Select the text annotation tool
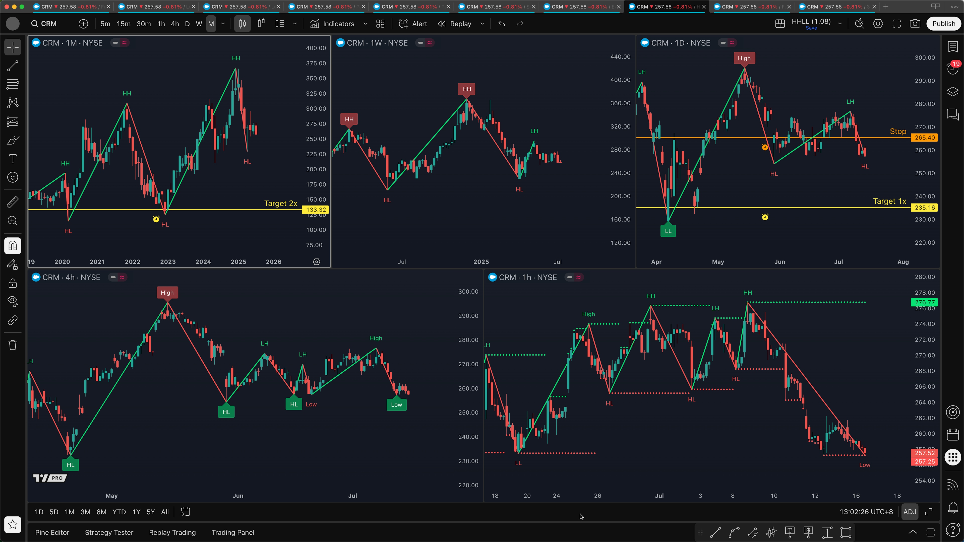964x542 pixels. click(13, 159)
